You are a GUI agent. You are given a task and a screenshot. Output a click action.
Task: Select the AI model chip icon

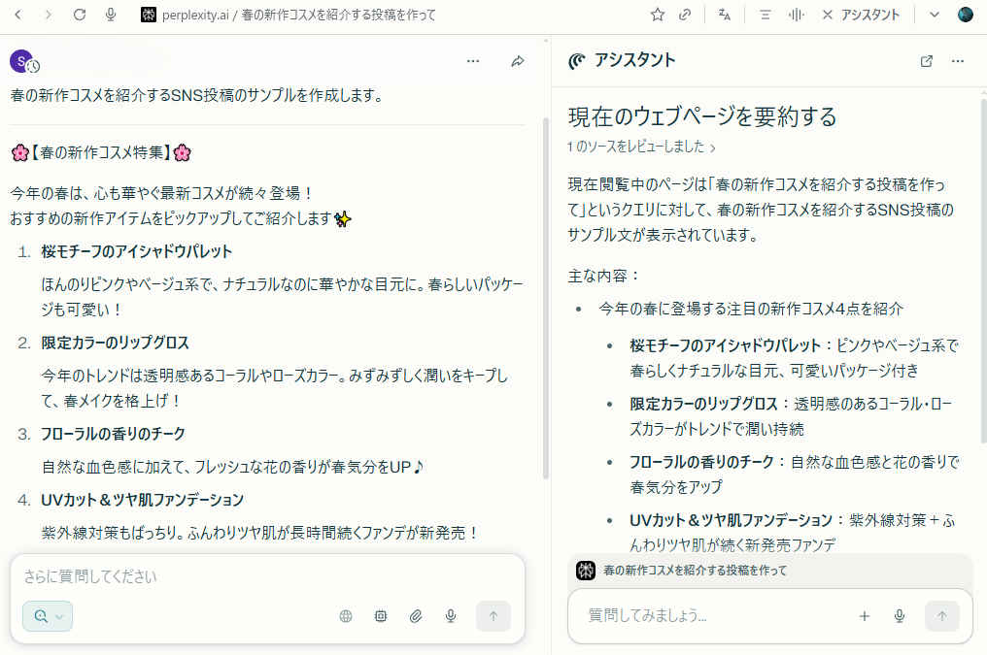380,616
